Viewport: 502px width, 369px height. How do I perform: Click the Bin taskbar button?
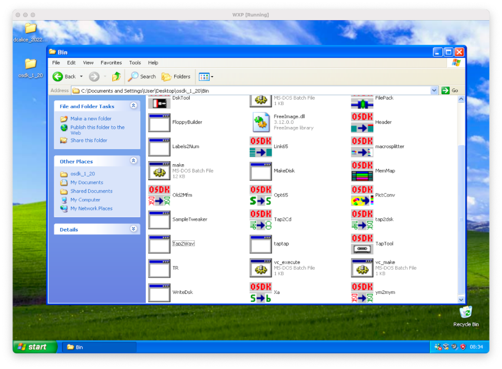[99, 347]
